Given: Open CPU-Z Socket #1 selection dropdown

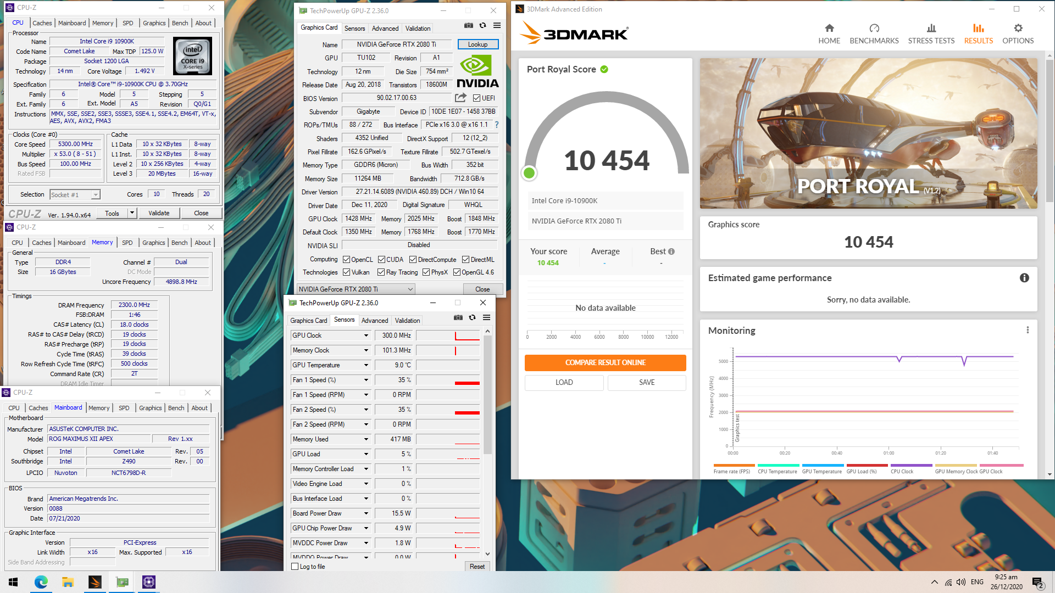Looking at the screenshot, I should (x=75, y=194).
